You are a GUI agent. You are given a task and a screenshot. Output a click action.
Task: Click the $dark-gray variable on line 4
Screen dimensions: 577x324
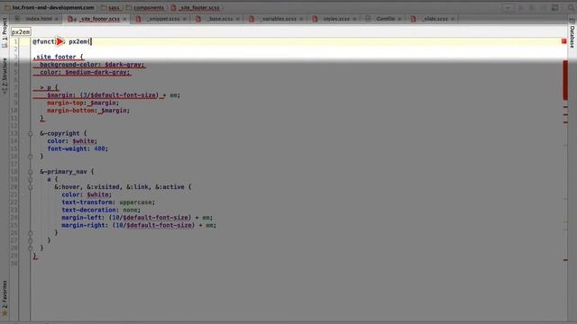123,65
